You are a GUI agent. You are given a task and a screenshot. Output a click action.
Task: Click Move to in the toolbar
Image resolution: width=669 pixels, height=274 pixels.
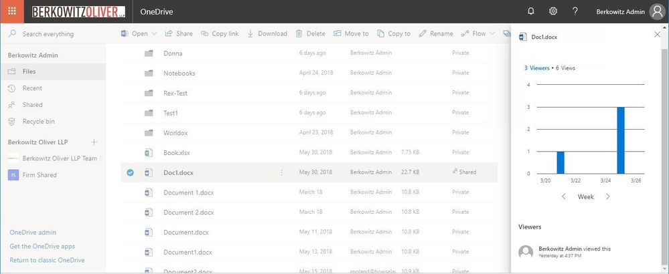351,33
